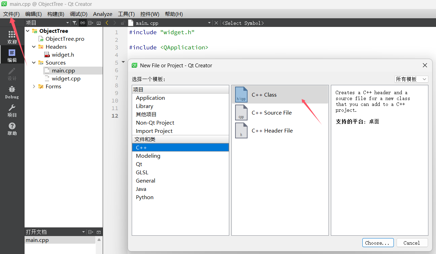Open the 工具(T) menu
Screen dimensions: 436x254
pos(126,14)
